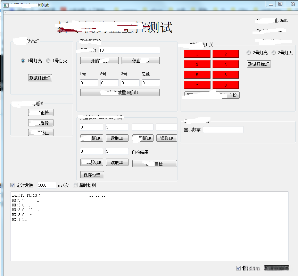The width and height of the screenshot is (298, 276).
Task: Focus the 3号 count field
Action: (130, 83)
